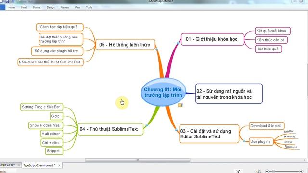Select node 04 - Thủ thuật SublimeText
The height and width of the screenshot is (173, 308).
[110, 129]
